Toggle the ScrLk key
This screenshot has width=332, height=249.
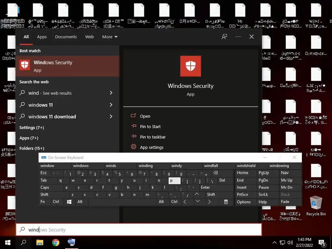click(267, 195)
